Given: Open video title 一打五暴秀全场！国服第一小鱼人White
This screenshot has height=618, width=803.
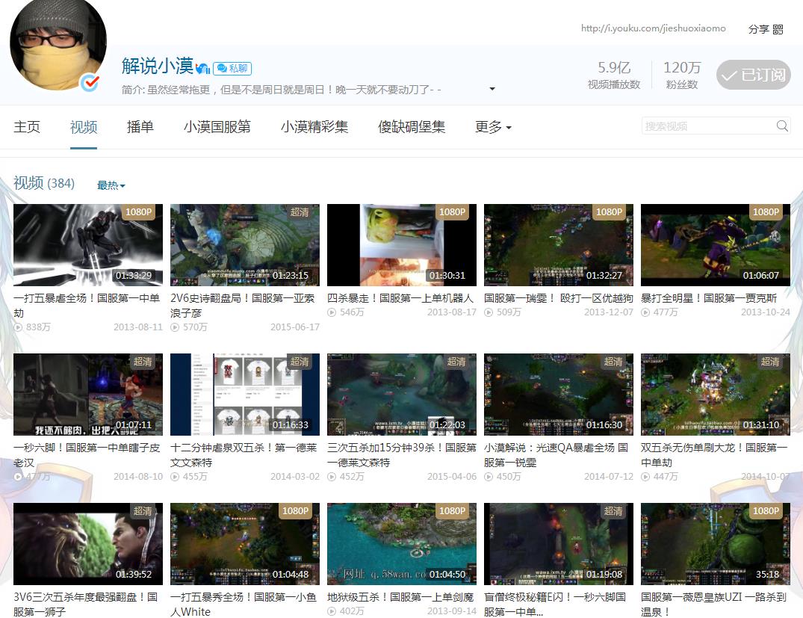Looking at the screenshot, I should click(244, 604).
